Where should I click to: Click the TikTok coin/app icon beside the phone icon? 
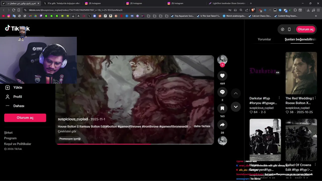(283, 29)
